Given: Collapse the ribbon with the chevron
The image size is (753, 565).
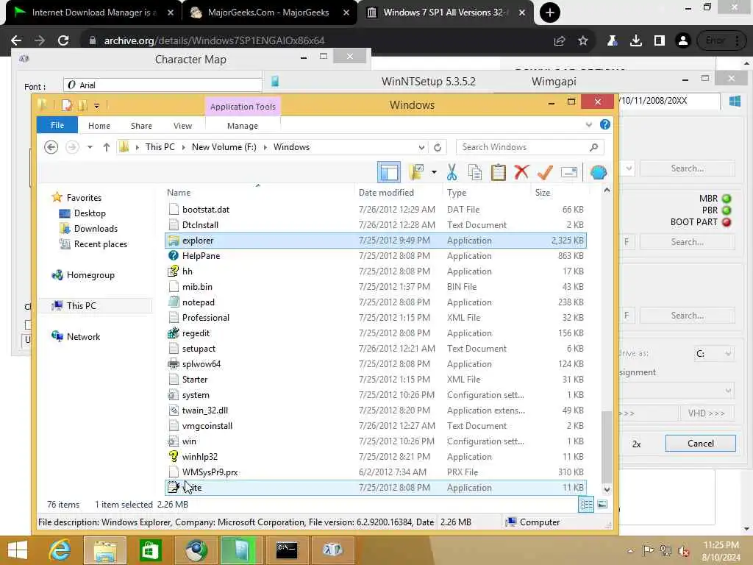Looking at the screenshot, I should point(589,125).
